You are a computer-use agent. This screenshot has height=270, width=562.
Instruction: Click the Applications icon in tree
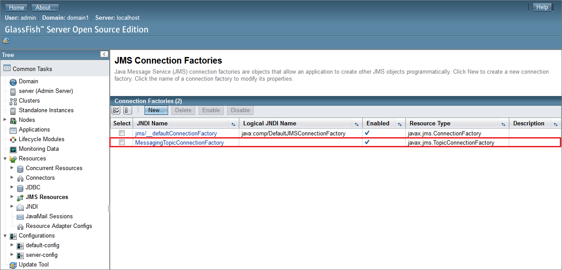[x=13, y=130]
